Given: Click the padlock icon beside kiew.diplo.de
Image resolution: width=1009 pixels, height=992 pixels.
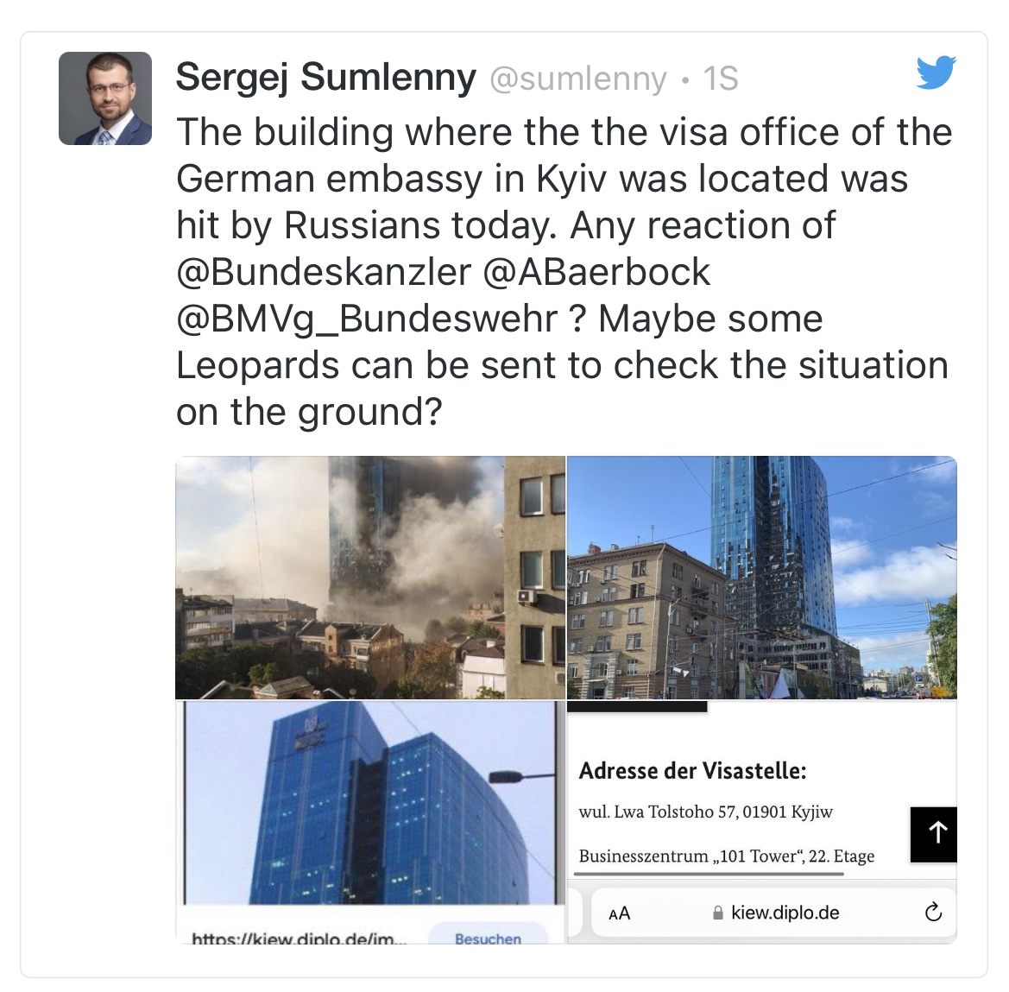Looking at the screenshot, I should [x=718, y=913].
